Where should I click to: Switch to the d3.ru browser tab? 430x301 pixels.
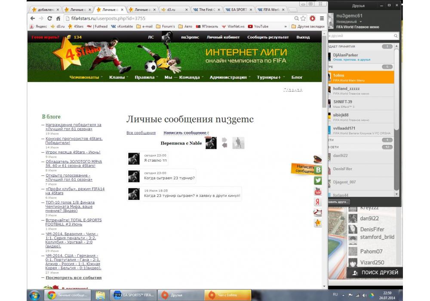click(x=172, y=9)
